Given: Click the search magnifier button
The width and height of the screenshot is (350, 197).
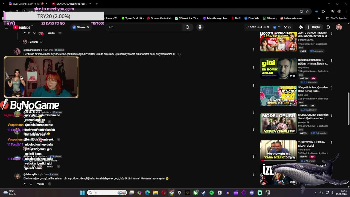Looking at the screenshot, I should [188, 27].
